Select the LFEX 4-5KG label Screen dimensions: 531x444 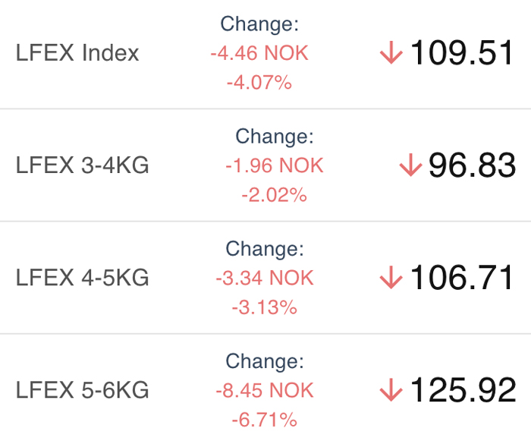pos(82,278)
